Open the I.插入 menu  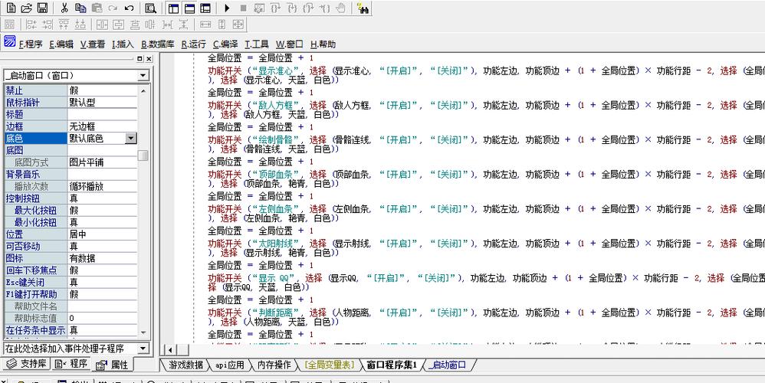click(123, 44)
